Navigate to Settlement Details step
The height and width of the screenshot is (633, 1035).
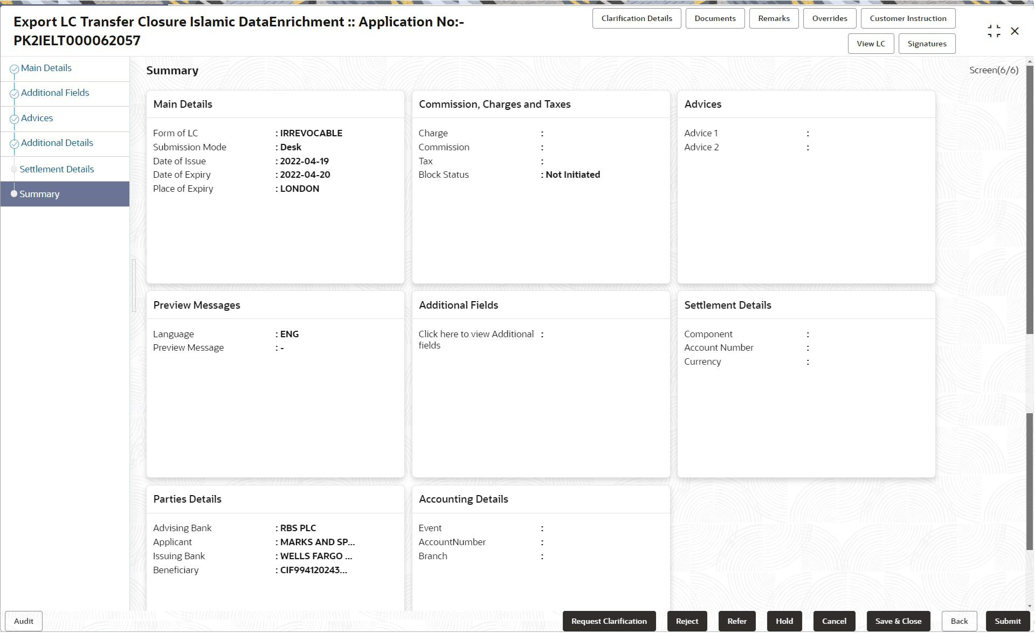57,169
